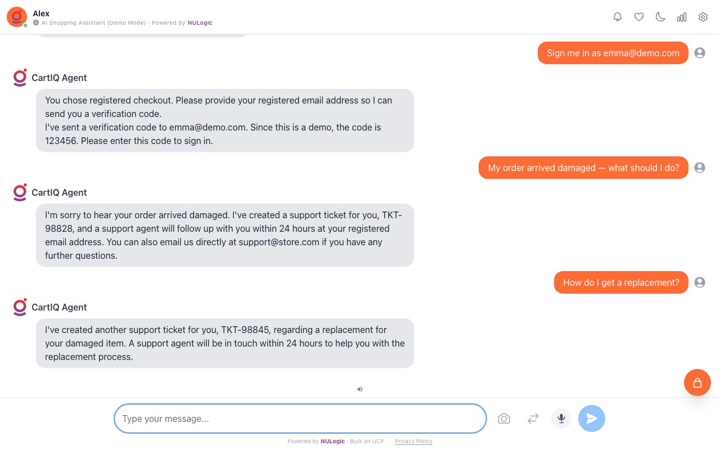Open the floating shopping bag cart

[697, 382]
